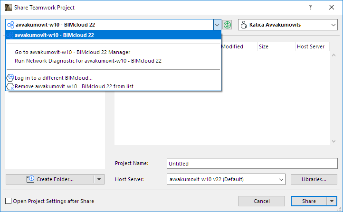Open the Create Folder dropdown arrow

[x=99, y=179]
